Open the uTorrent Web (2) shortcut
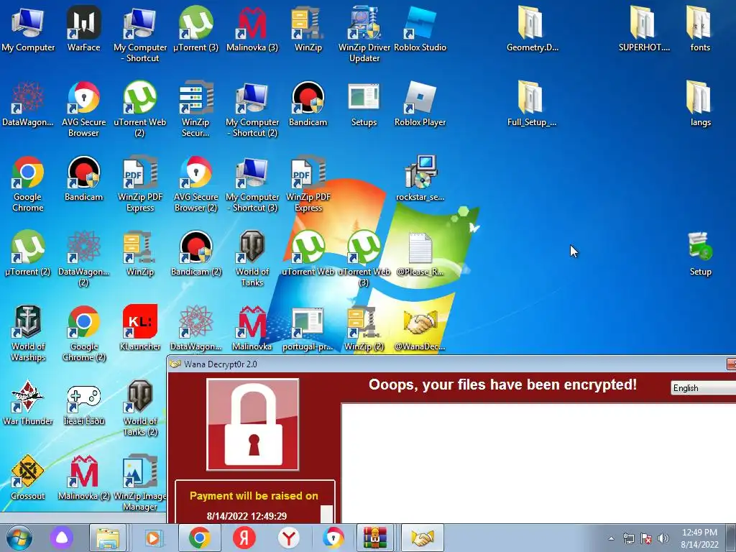 140,109
